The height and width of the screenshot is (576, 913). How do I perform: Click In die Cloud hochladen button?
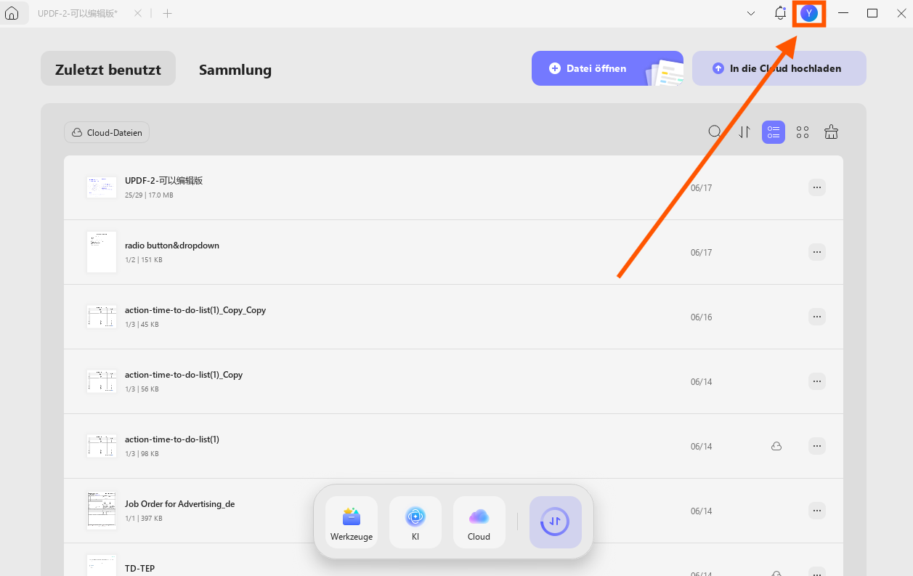[x=779, y=68]
